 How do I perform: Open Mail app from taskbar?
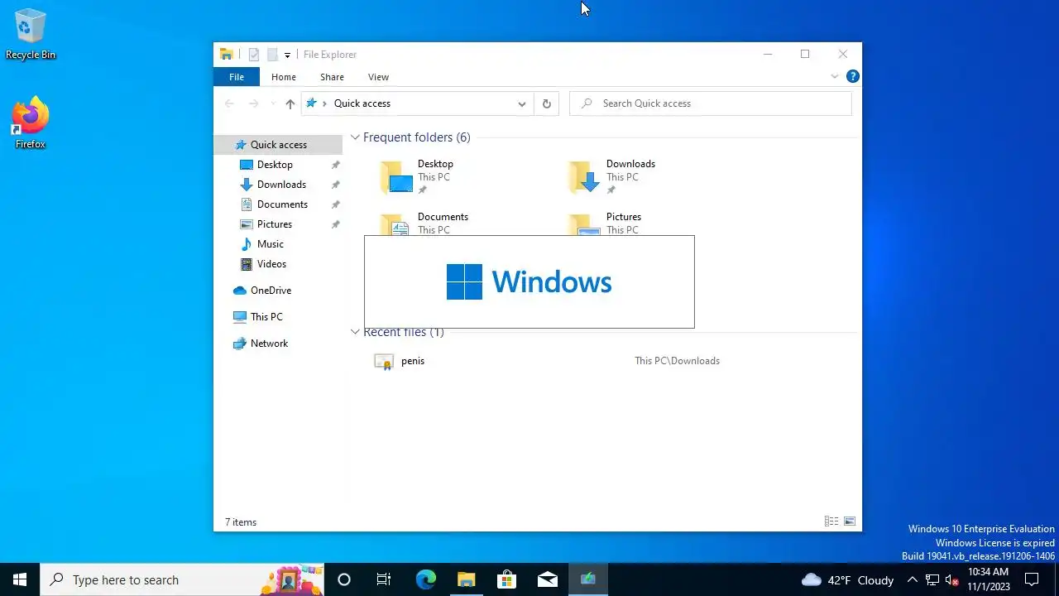[x=547, y=579]
